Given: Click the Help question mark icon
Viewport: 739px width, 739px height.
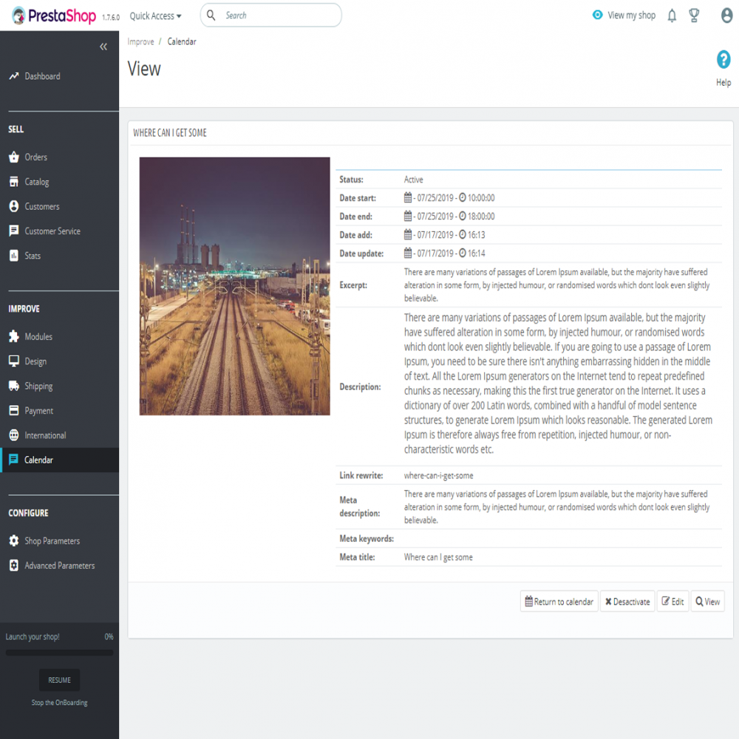Looking at the screenshot, I should coord(723,61).
